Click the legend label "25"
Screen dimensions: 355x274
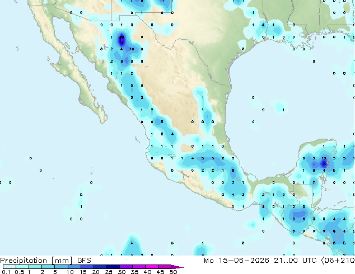[109, 272]
